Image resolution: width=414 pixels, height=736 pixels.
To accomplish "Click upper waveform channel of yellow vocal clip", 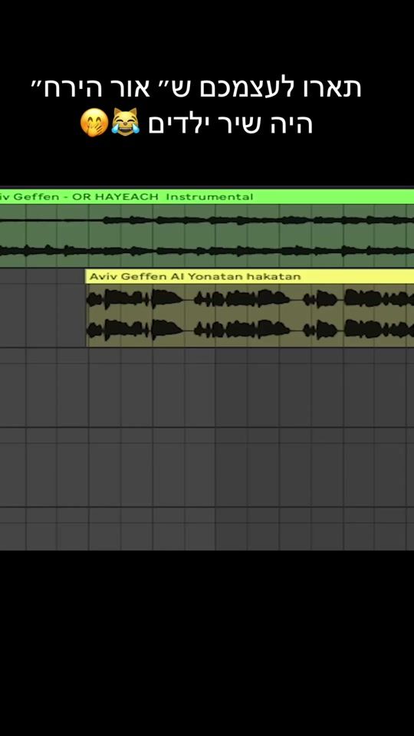I will (x=250, y=298).
